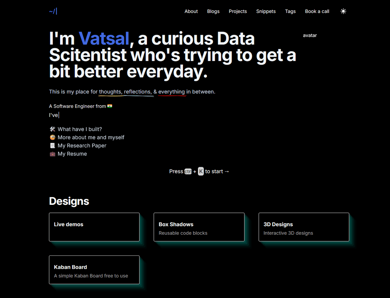
Task: Click 'A simple Kaban Board free to use'
Action: tap(91, 276)
